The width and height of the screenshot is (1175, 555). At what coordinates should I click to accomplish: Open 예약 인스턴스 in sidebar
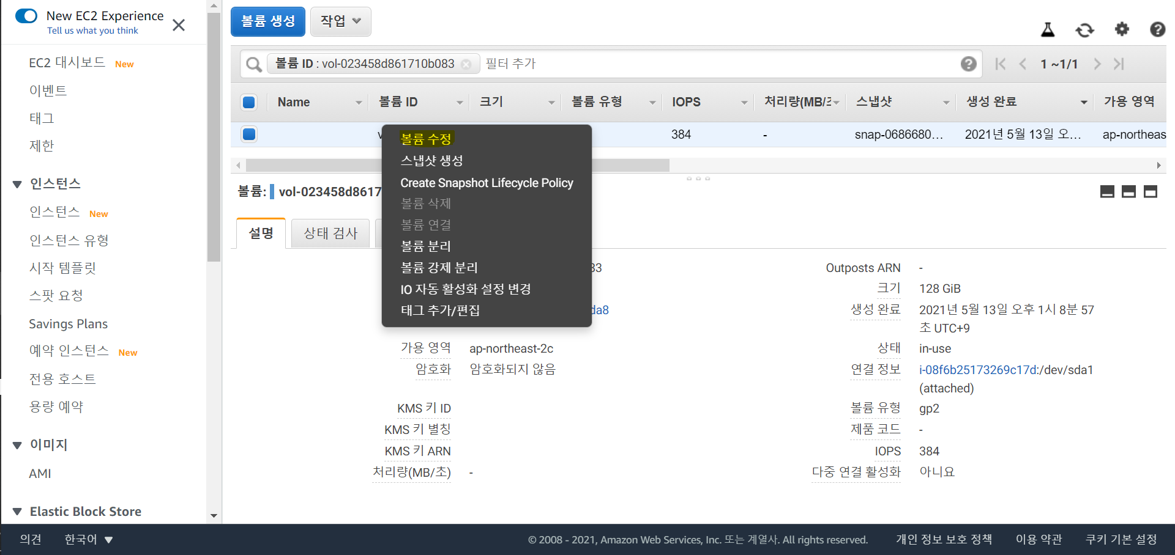69,351
